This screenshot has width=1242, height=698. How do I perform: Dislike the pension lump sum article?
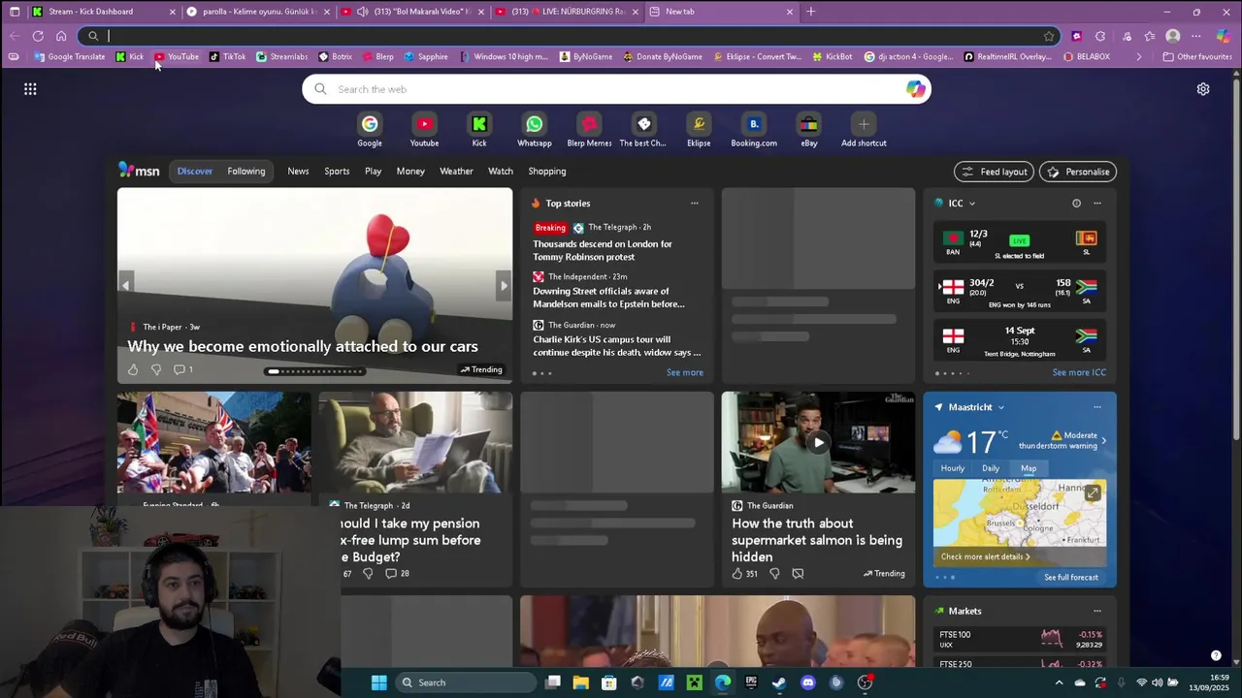[x=368, y=574]
